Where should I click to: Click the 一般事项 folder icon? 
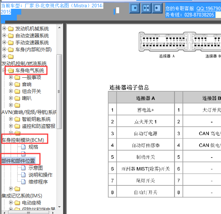click(17, 77)
